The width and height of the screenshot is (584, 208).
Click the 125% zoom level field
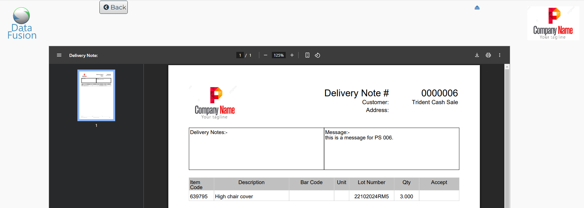click(279, 55)
